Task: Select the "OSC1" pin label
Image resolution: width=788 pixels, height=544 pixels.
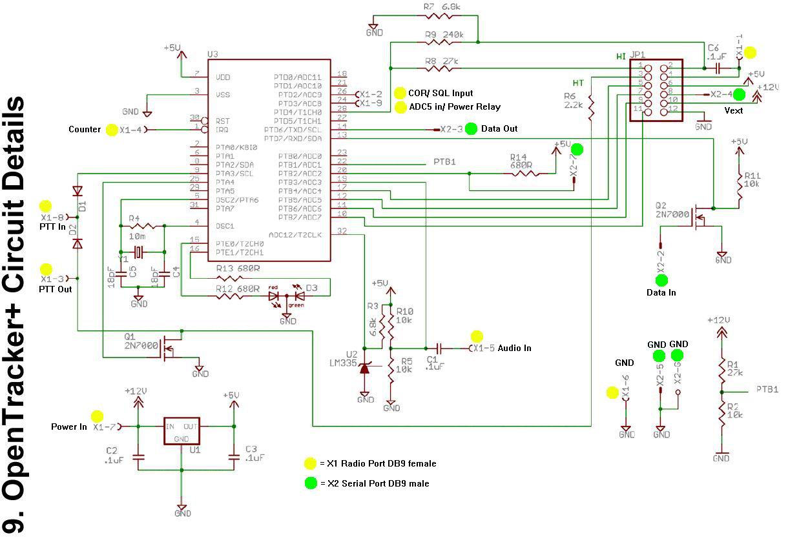Action: point(224,227)
